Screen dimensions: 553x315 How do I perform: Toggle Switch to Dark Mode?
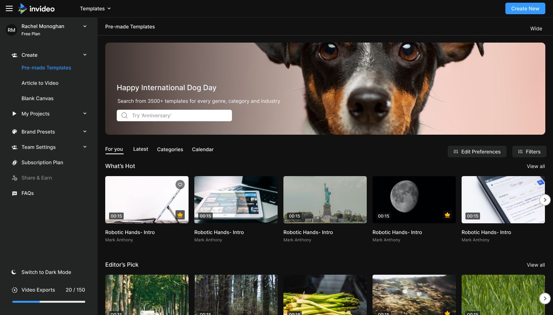click(x=46, y=272)
